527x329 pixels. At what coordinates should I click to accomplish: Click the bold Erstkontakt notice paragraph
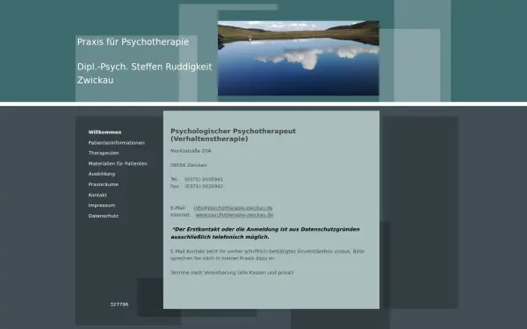pyautogui.click(x=265, y=233)
